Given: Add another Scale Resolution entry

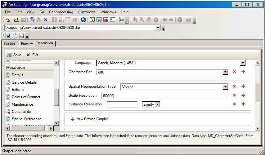Looking at the screenshot, I should (243, 95).
